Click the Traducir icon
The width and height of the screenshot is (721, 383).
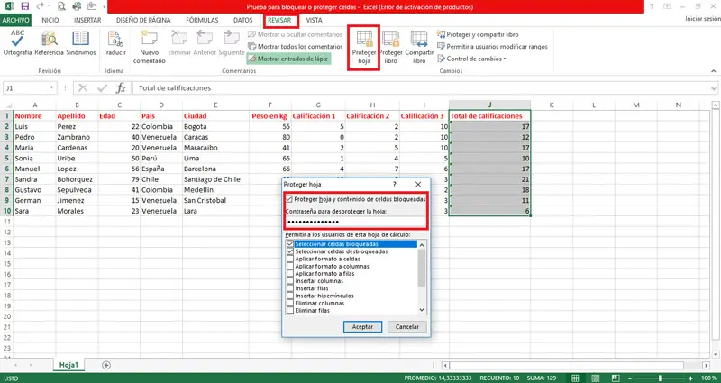pos(114,39)
